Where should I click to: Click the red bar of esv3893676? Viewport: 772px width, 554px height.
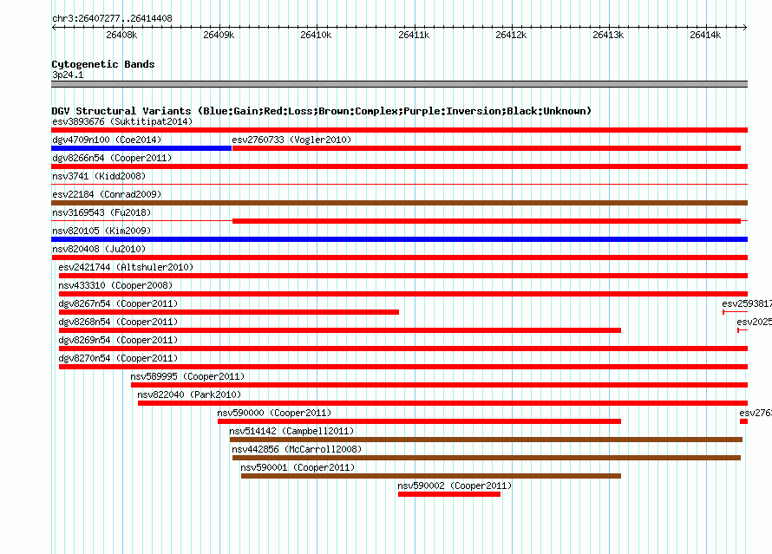[399, 130]
